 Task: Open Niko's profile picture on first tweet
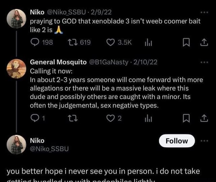(x=17, y=18)
